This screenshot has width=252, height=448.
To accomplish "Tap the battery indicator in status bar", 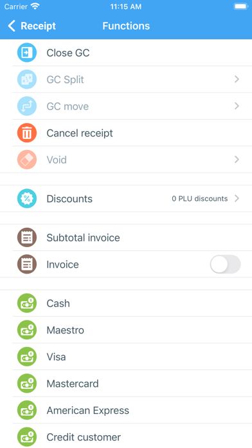I will coord(241,6).
